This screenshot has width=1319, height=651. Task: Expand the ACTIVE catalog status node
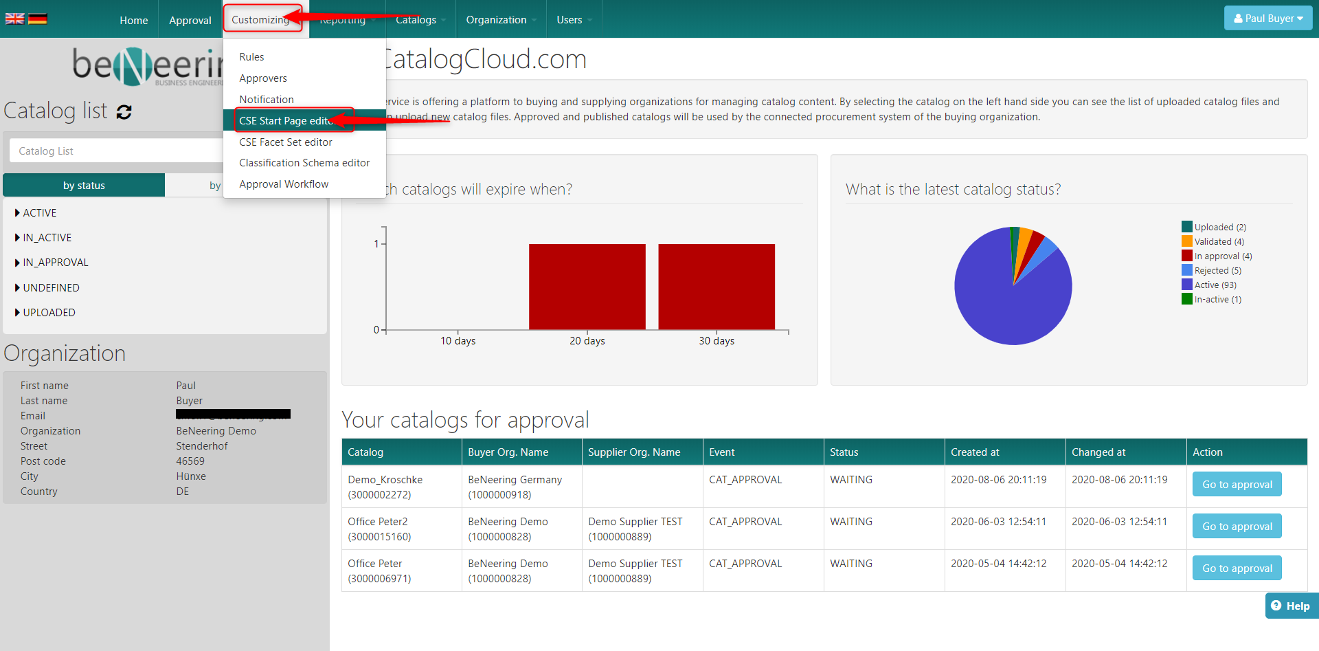tap(17, 213)
